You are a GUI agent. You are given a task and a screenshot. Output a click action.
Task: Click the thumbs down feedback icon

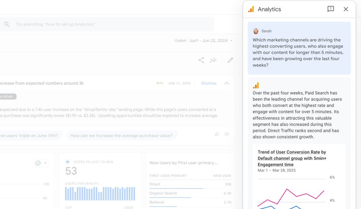coord(227,134)
